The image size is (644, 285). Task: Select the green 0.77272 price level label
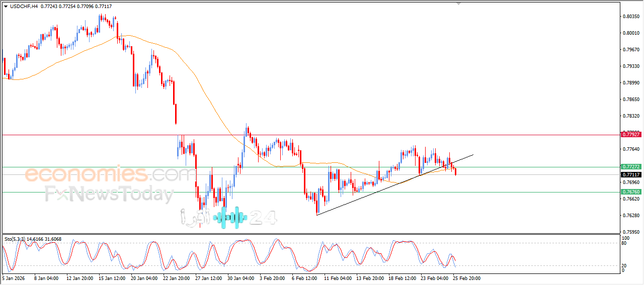click(631, 166)
